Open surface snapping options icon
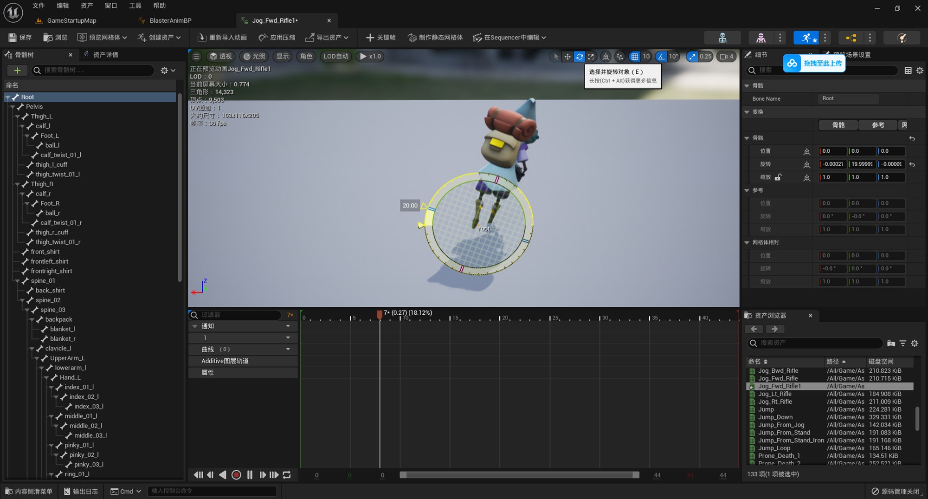Image resolution: width=928 pixels, height=499 pixels. (620, 57)
